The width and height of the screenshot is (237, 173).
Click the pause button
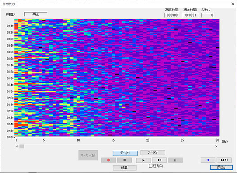175,160
